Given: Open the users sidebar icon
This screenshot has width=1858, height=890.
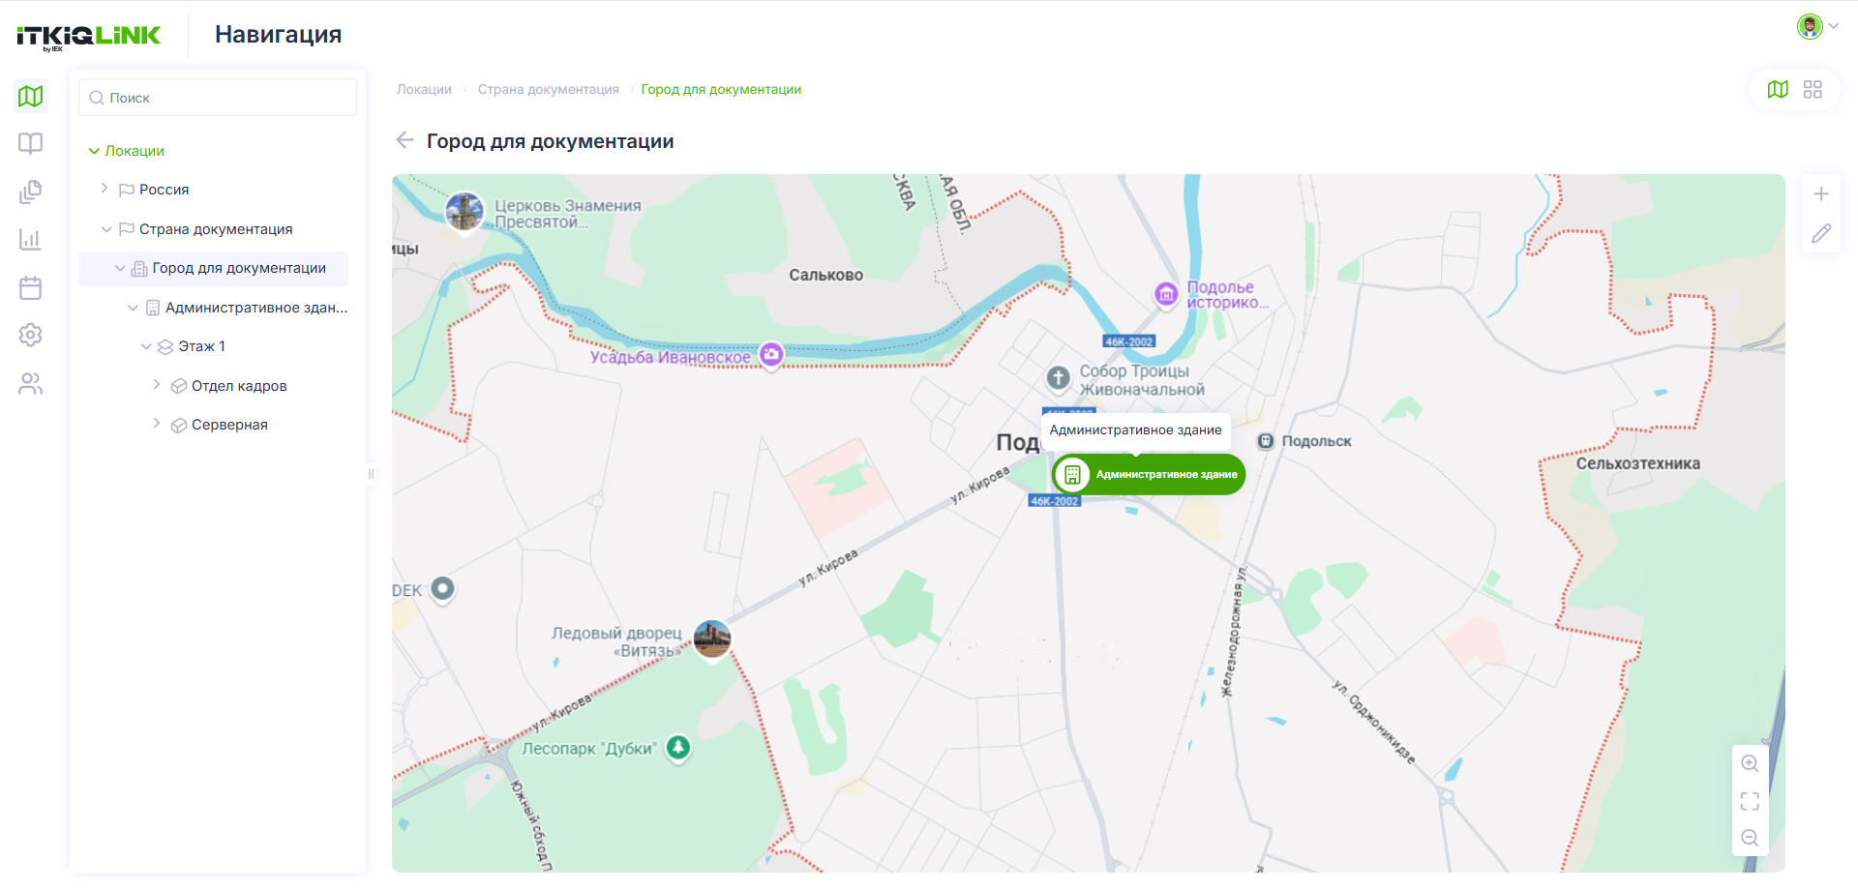Looking at the screenshot, I should click(x=31, y=384).
